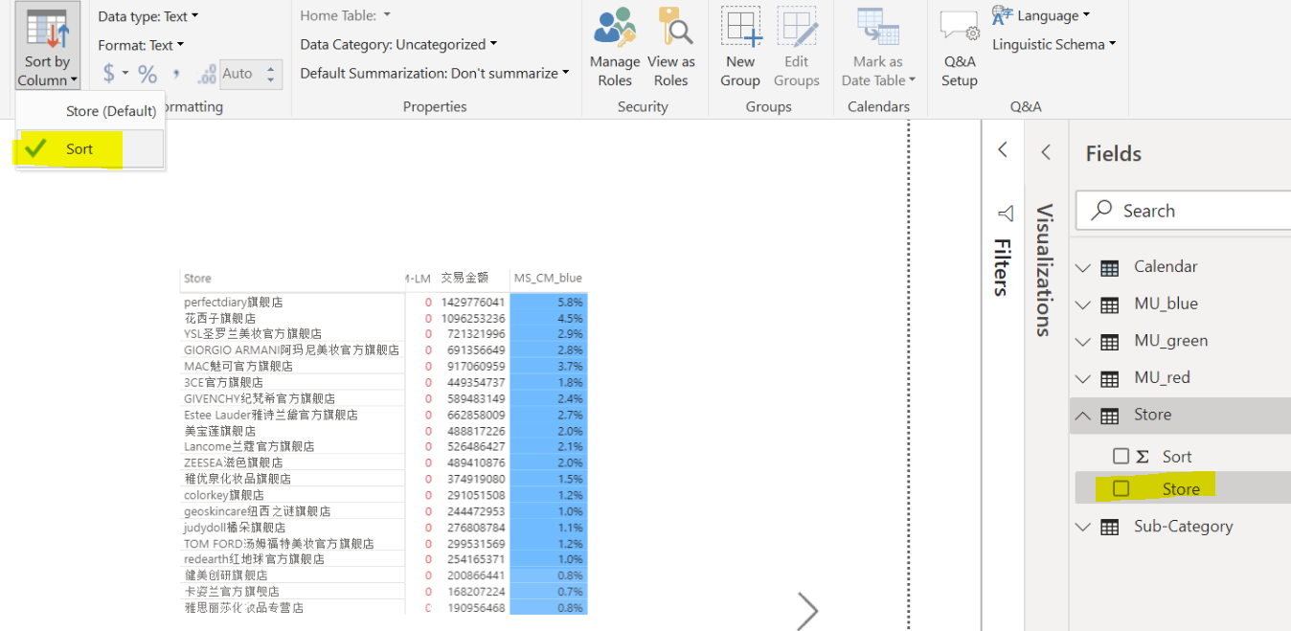
Task: Open the Data type: Text dropdown
Action: (x=148, y=16)
